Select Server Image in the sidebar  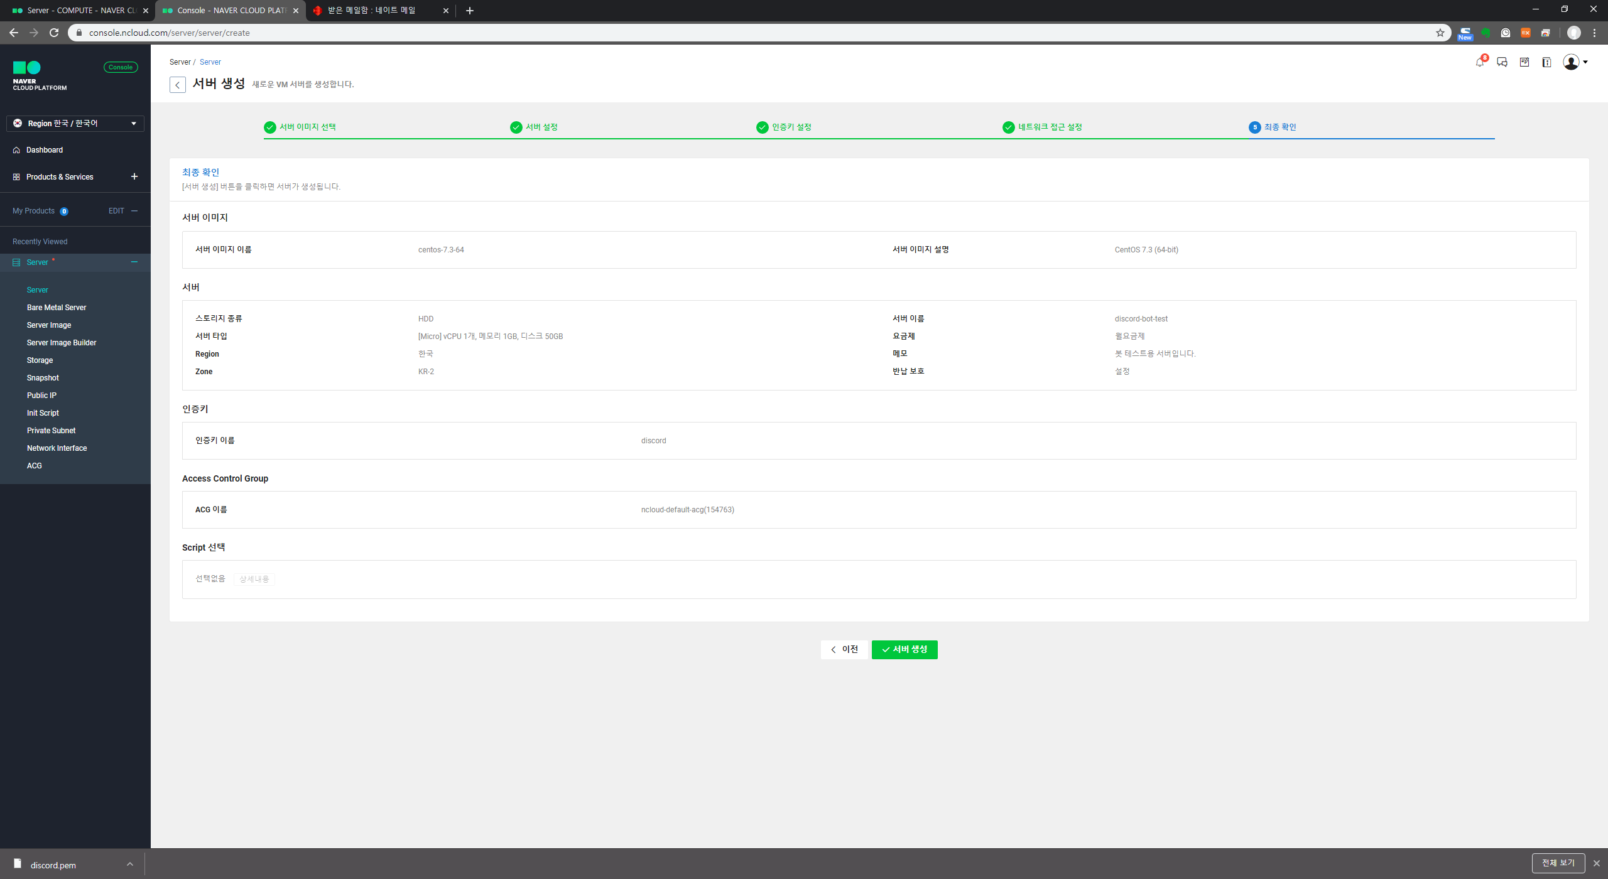49,325
